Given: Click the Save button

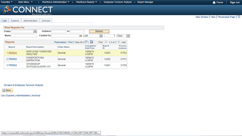Looking at the screenshot, I should click(8, 90).
